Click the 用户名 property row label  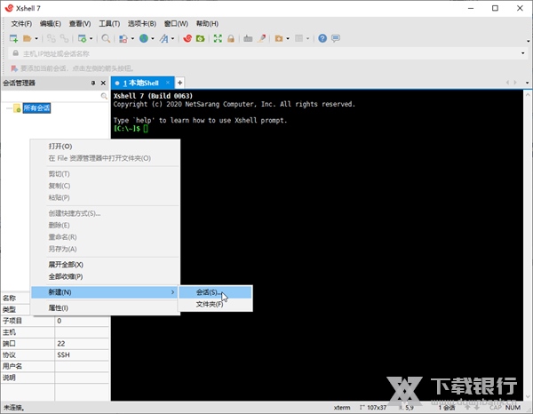(12, 366)
